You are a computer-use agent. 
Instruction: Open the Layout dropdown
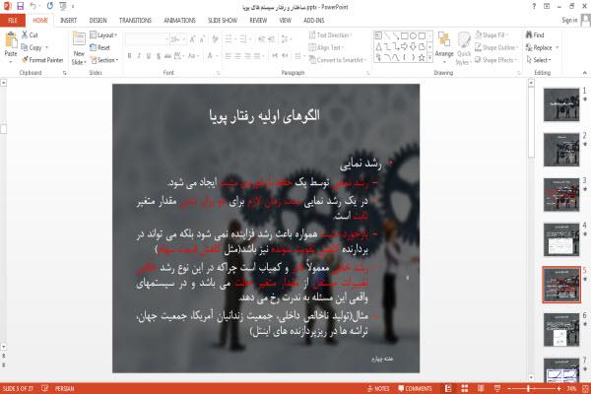pos(103,35)
